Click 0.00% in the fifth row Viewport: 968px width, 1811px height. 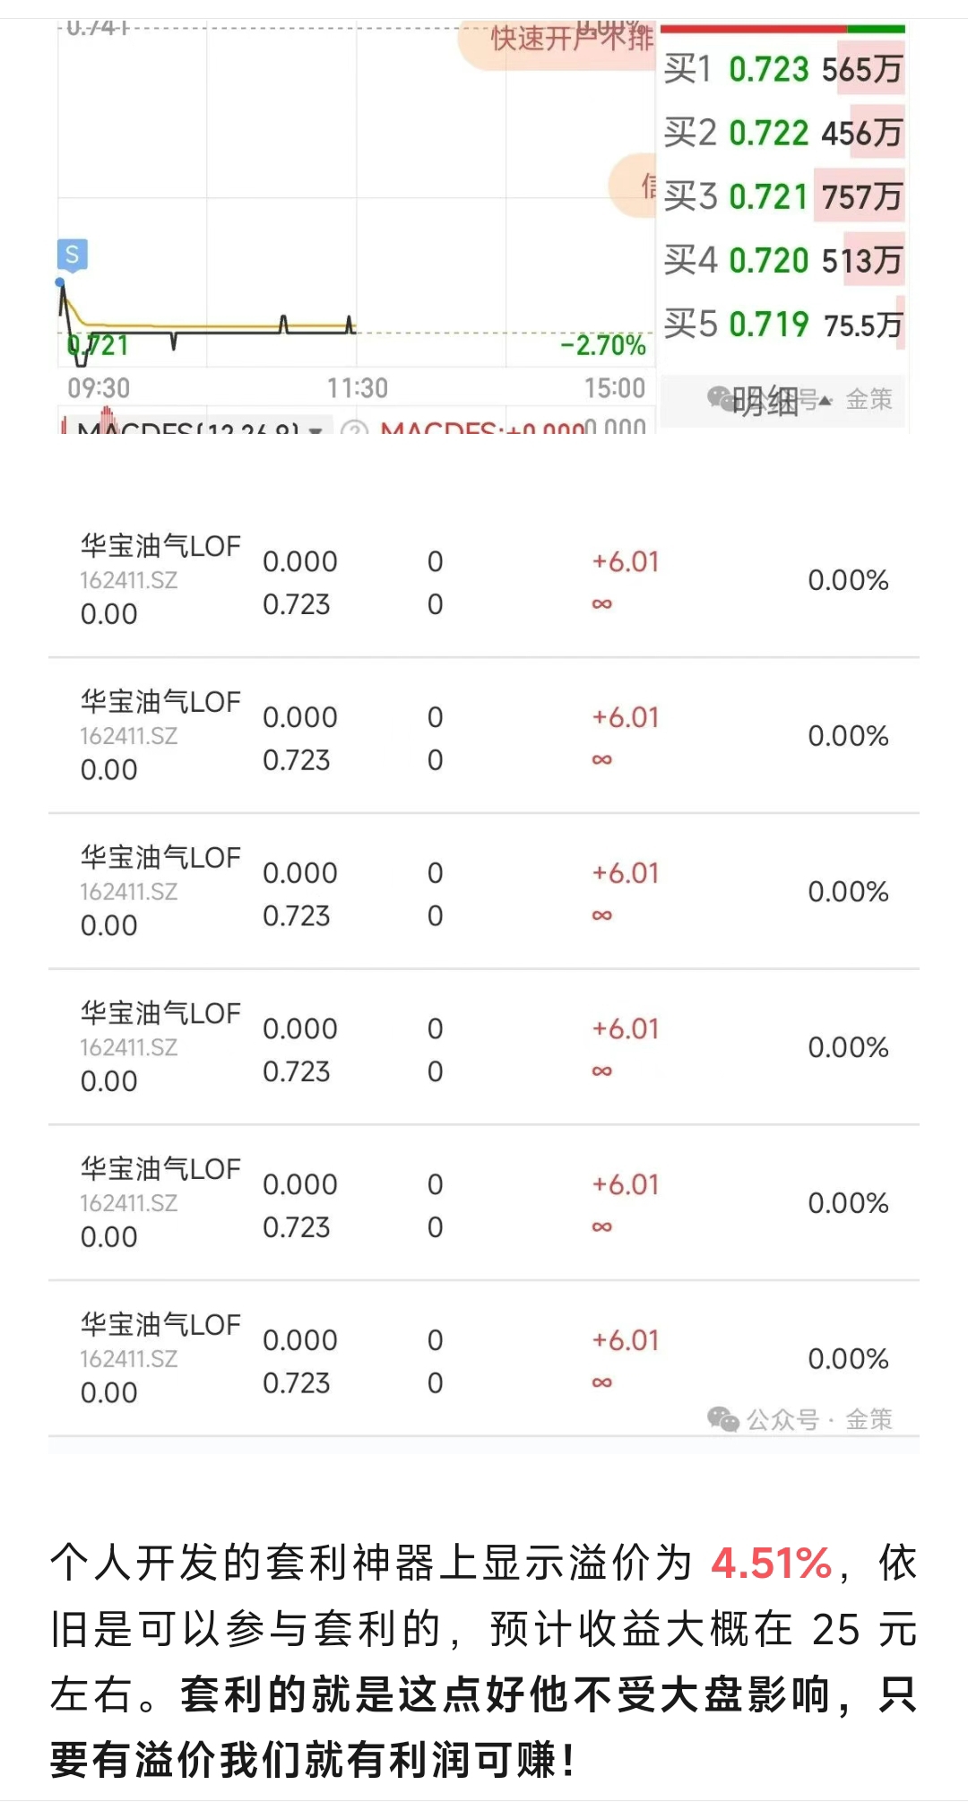point(848,1203)
